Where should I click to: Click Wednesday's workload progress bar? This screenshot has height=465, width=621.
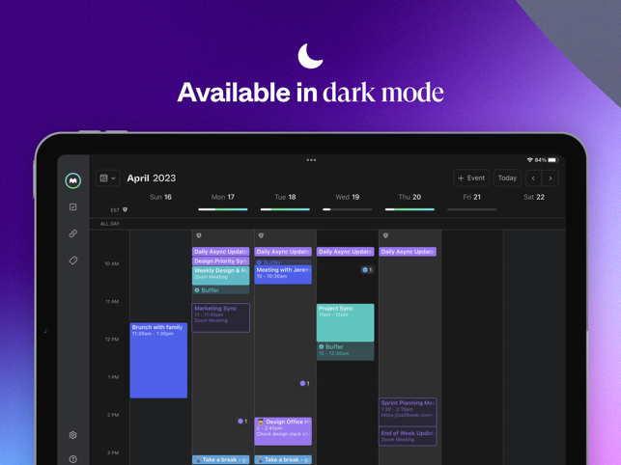click(x=348, y=209)
